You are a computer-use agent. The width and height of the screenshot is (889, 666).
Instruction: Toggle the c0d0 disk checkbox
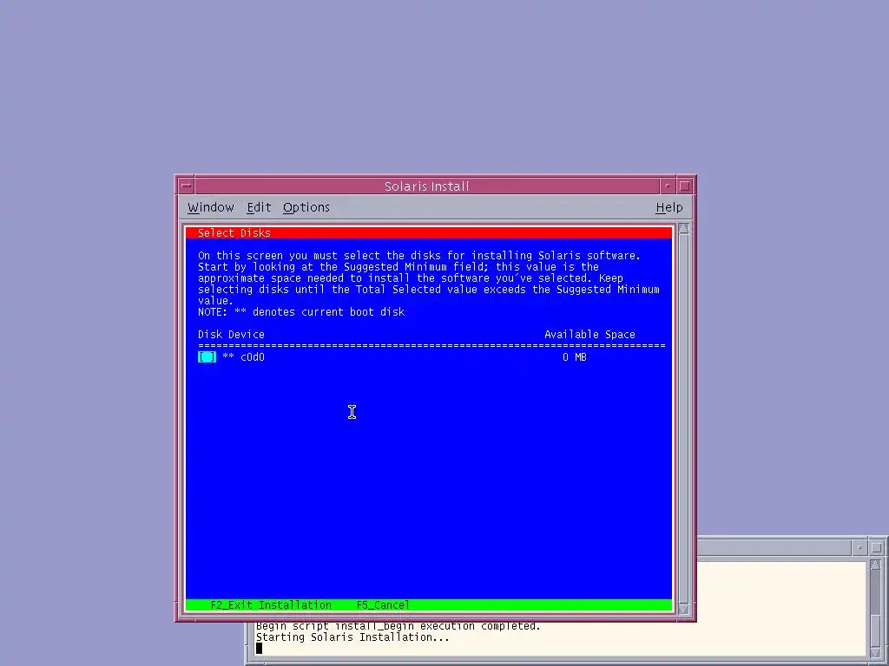coord(207,356)
